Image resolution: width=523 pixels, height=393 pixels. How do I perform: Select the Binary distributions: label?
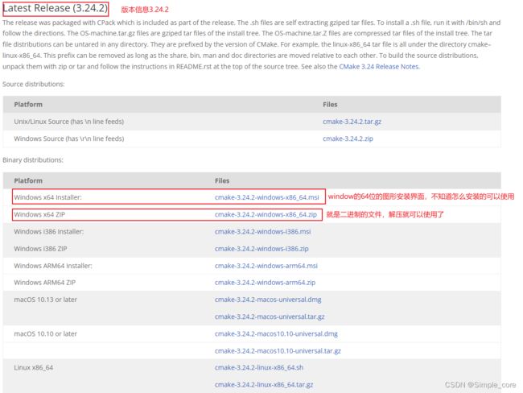click(x=33, y=160)
